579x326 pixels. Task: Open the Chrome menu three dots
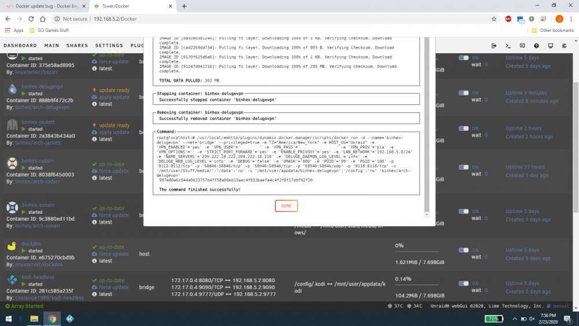pyautogui.click(x=571, y=19)
